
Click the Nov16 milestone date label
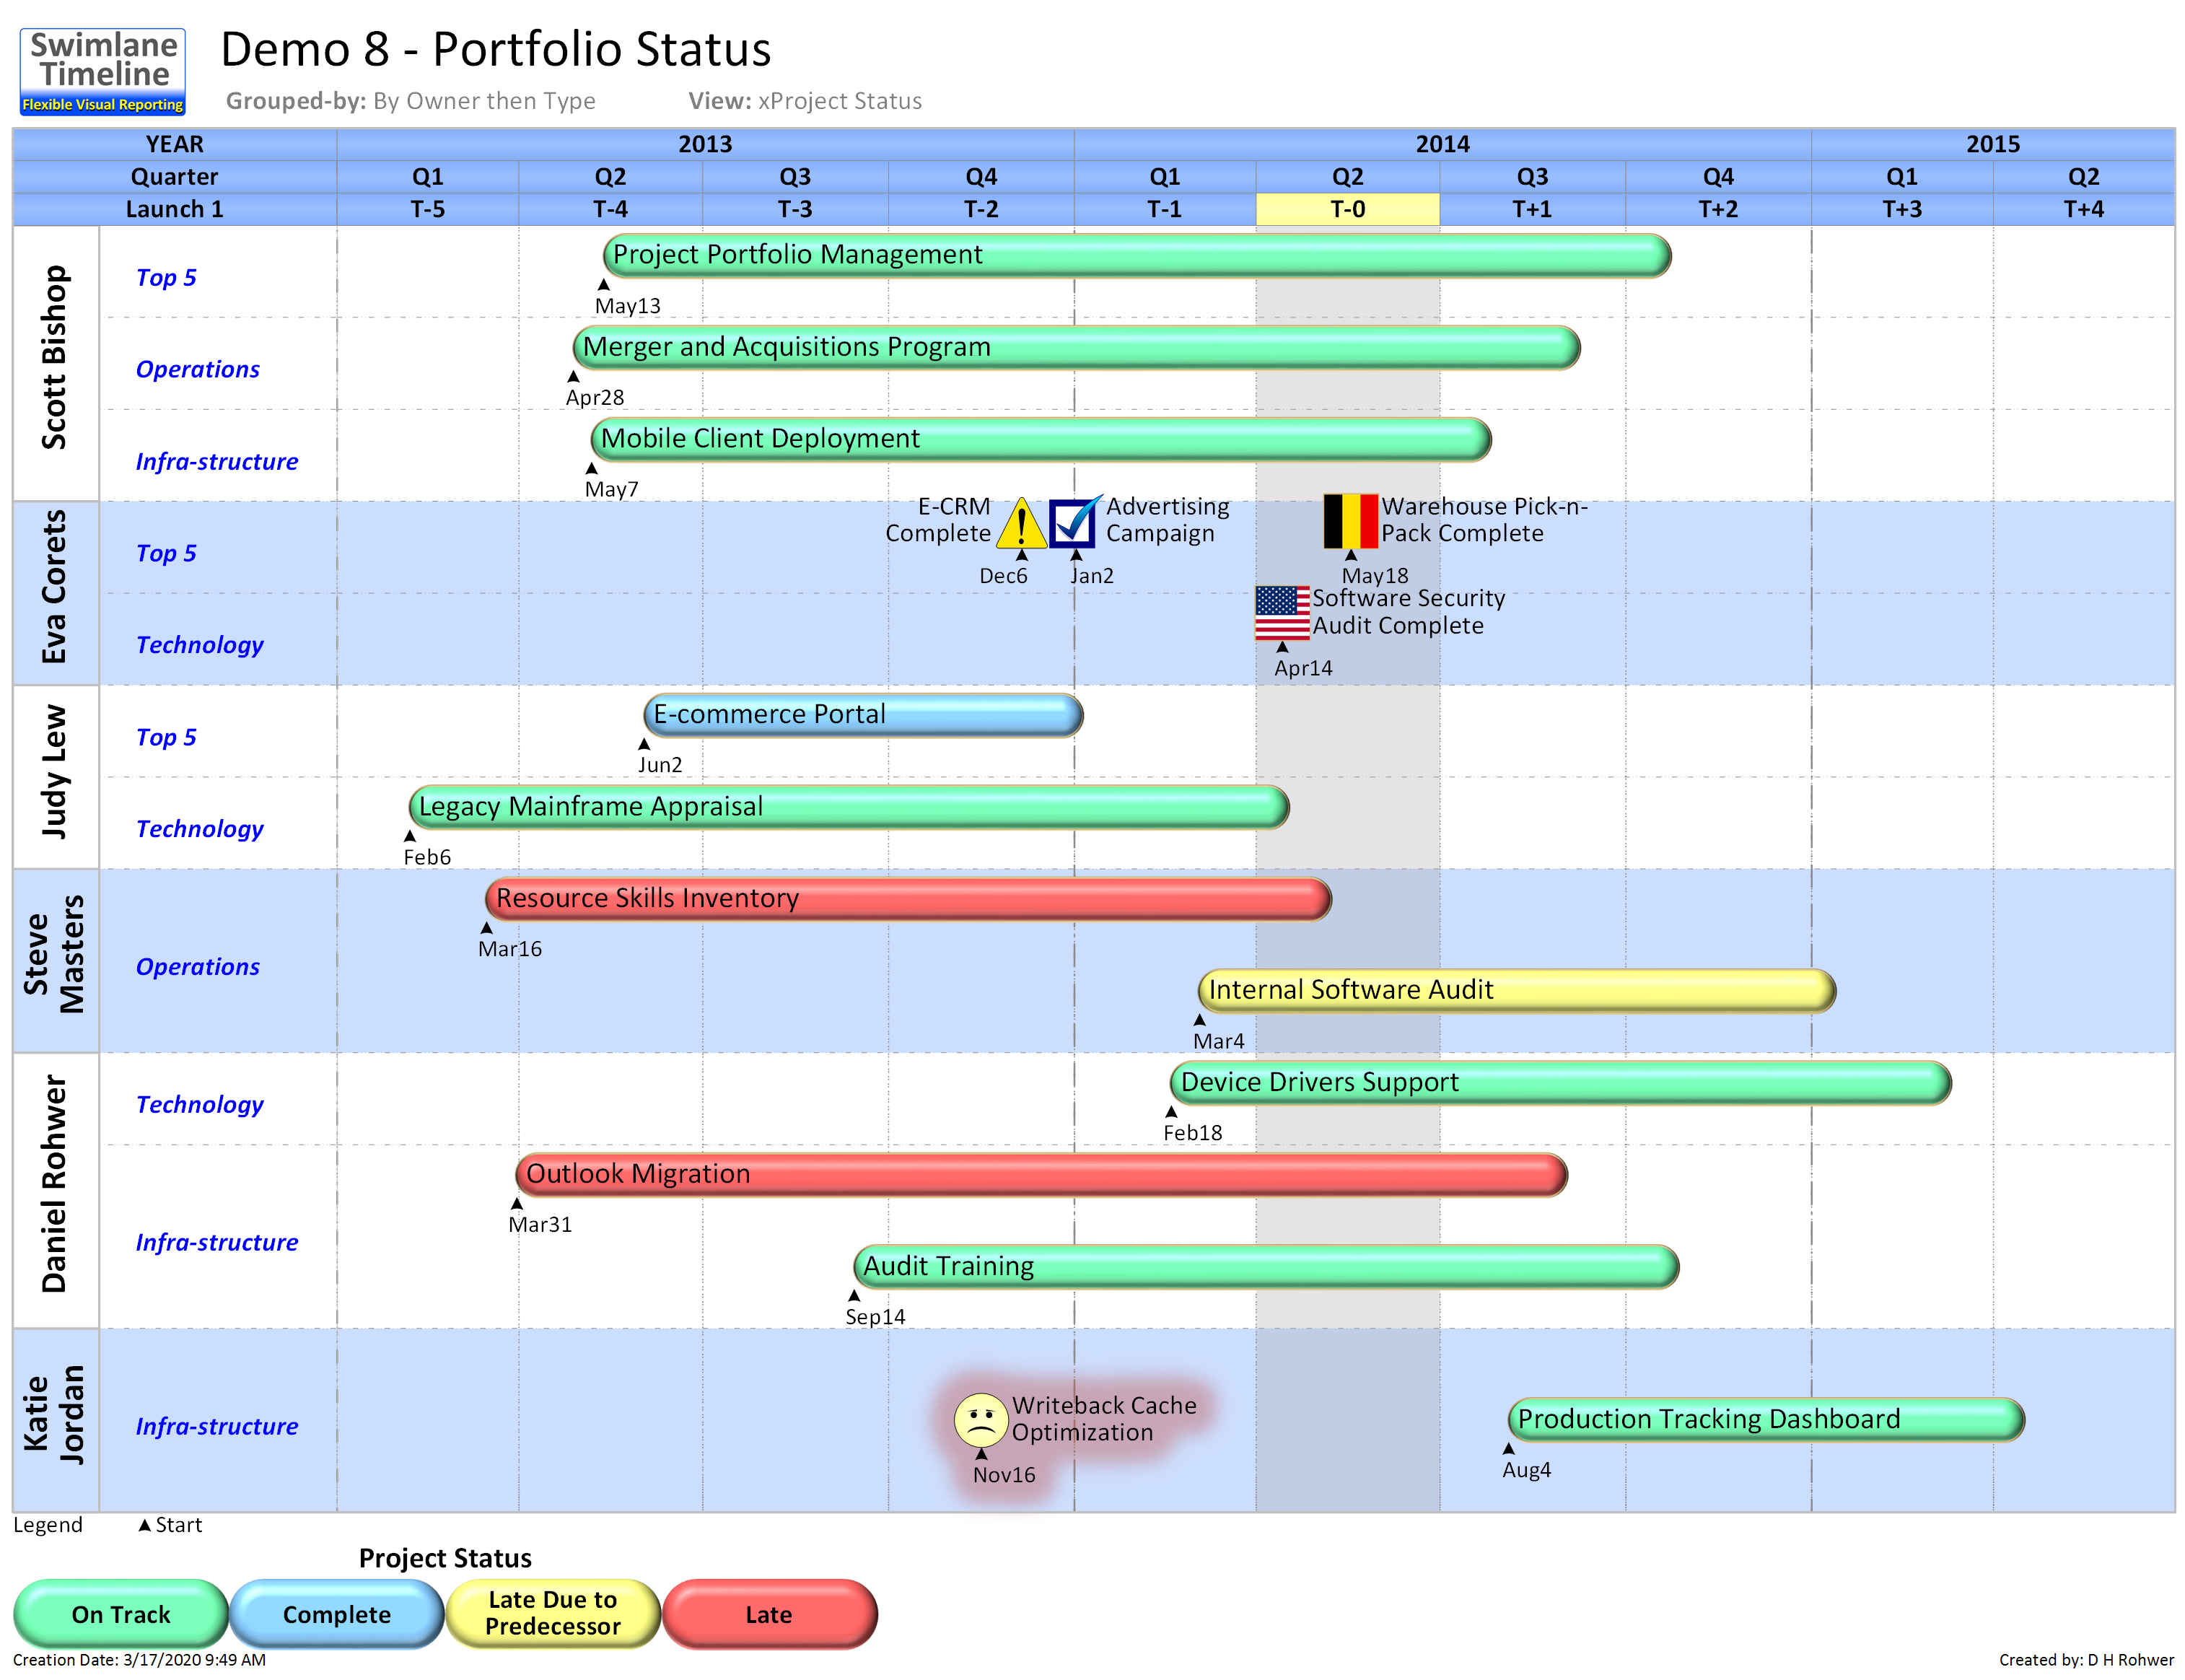[1004, 1475]
